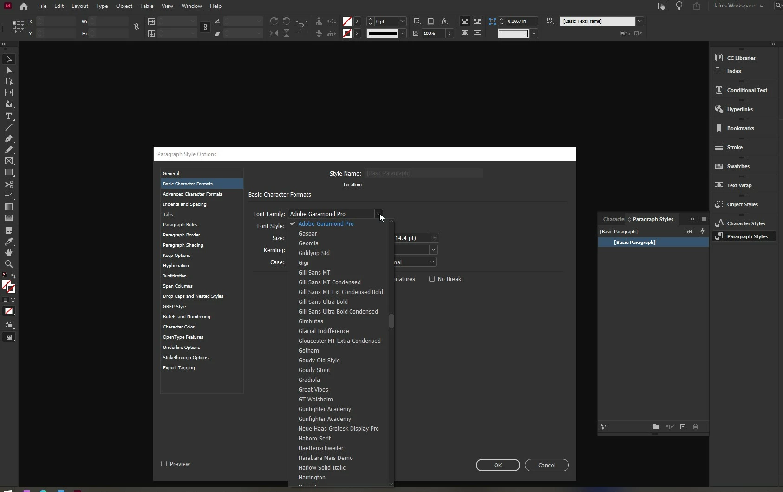The image size is (783, 492).
Task: Select the Page tool
Action: pyautogui.click(x=9, y=81)
